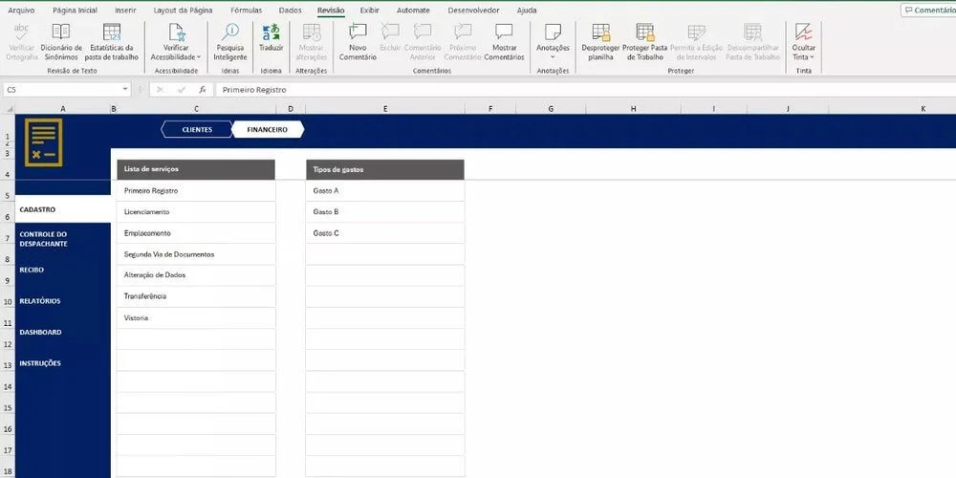Select column E header
The image size is (956, 478).
tap(385, 109)
